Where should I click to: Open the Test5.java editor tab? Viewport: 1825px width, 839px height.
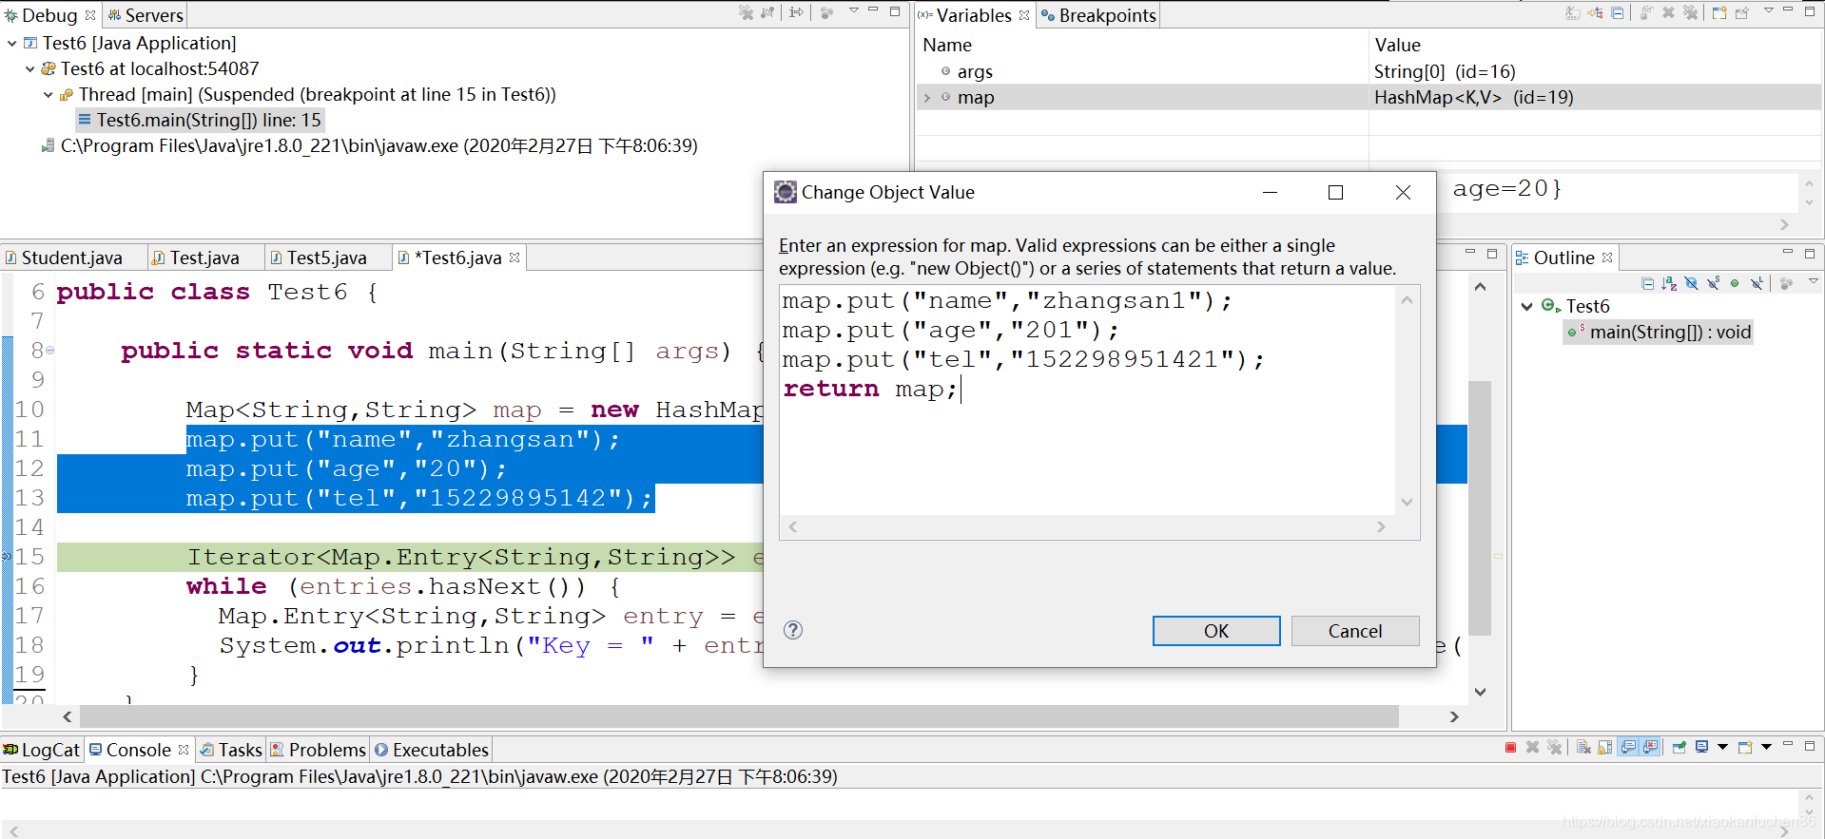coord(326,257)
